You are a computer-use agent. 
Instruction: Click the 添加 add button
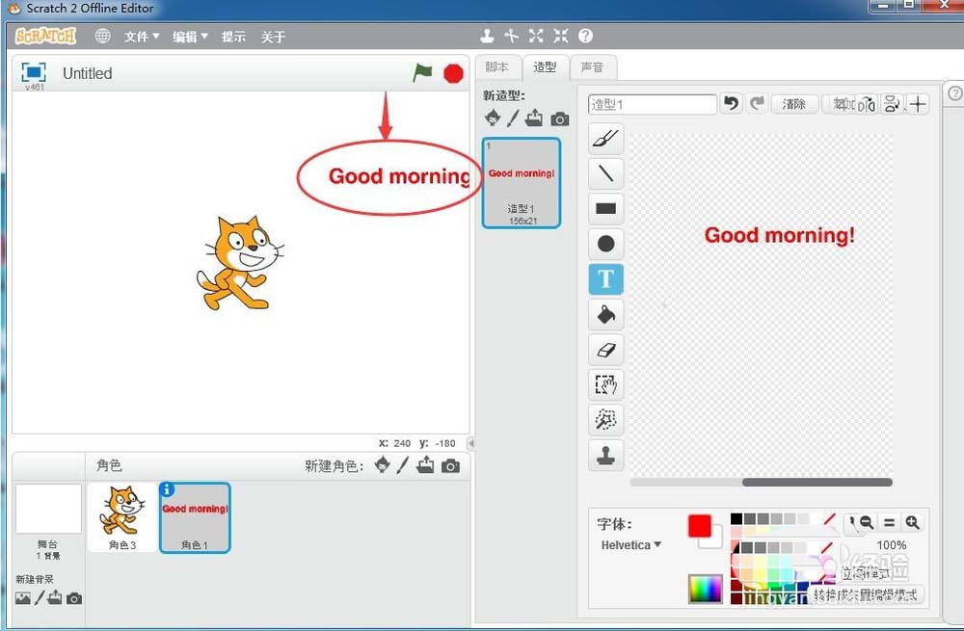click(x=840, y=104)
